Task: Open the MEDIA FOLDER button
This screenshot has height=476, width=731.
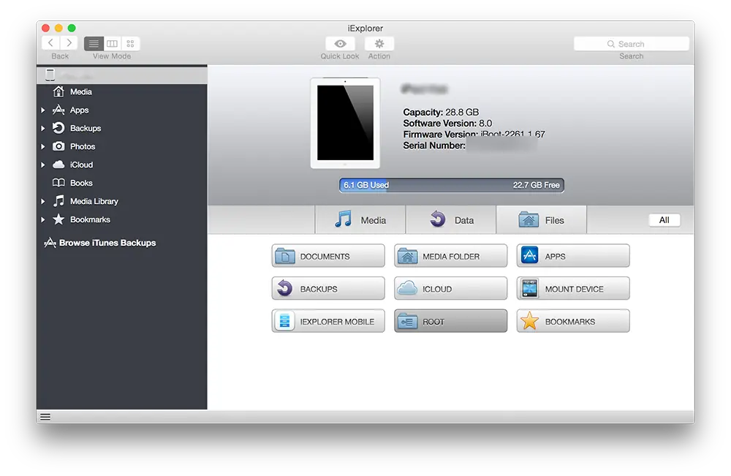Action: (x=451, y=256)
